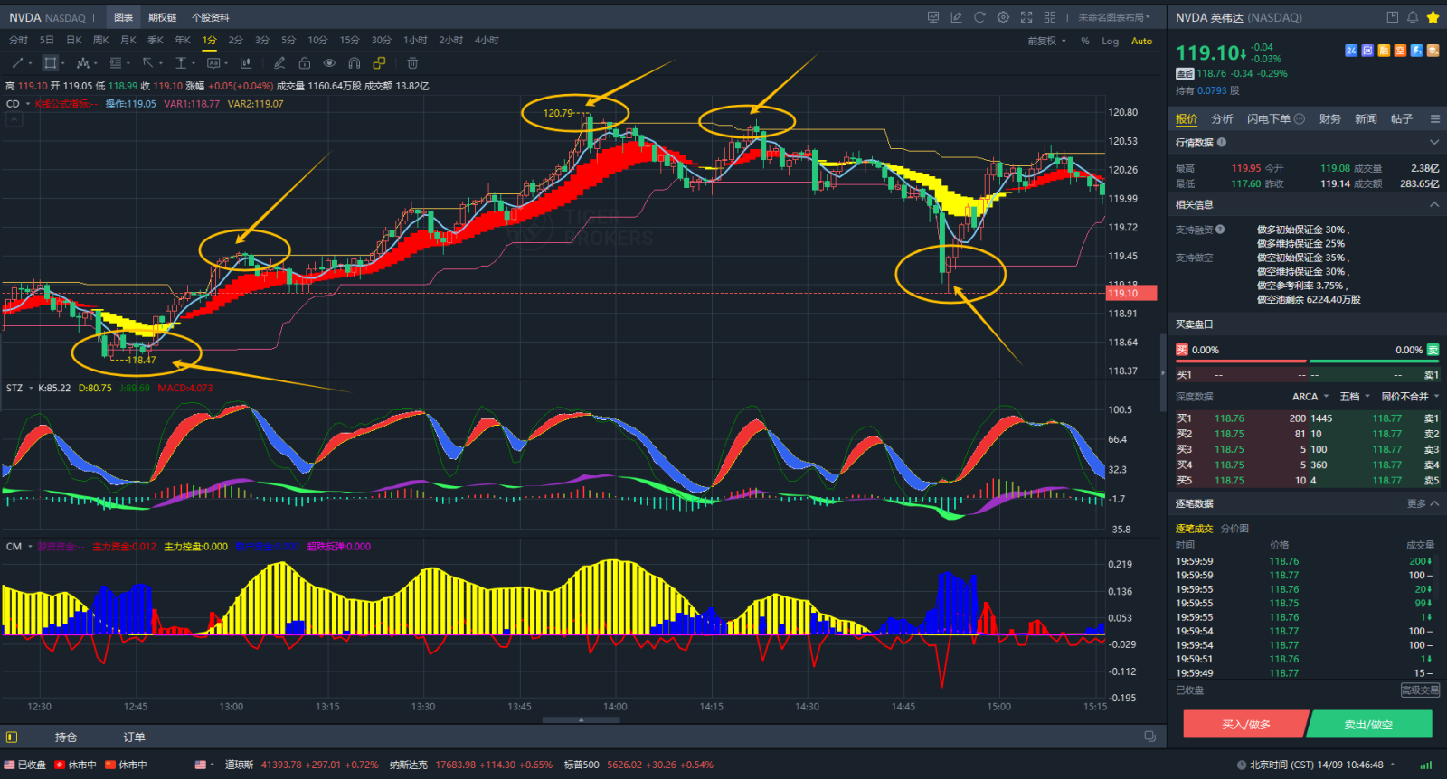Select the 日K timeframe
The image size is (1447, 779).
(74, 40)
